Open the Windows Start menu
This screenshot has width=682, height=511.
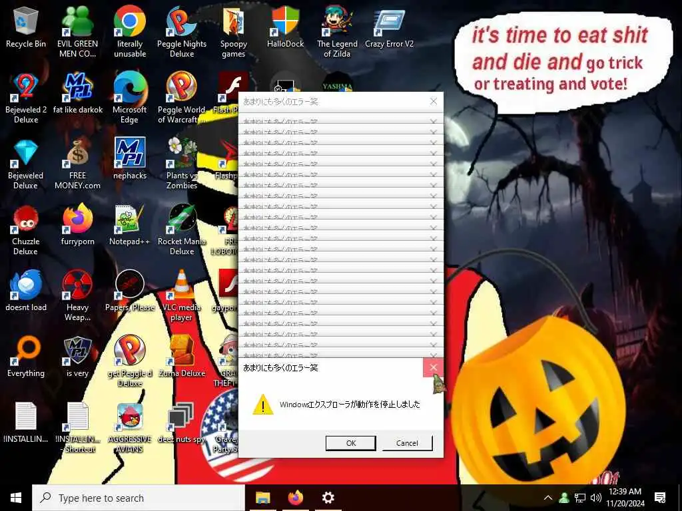(16, 498)
